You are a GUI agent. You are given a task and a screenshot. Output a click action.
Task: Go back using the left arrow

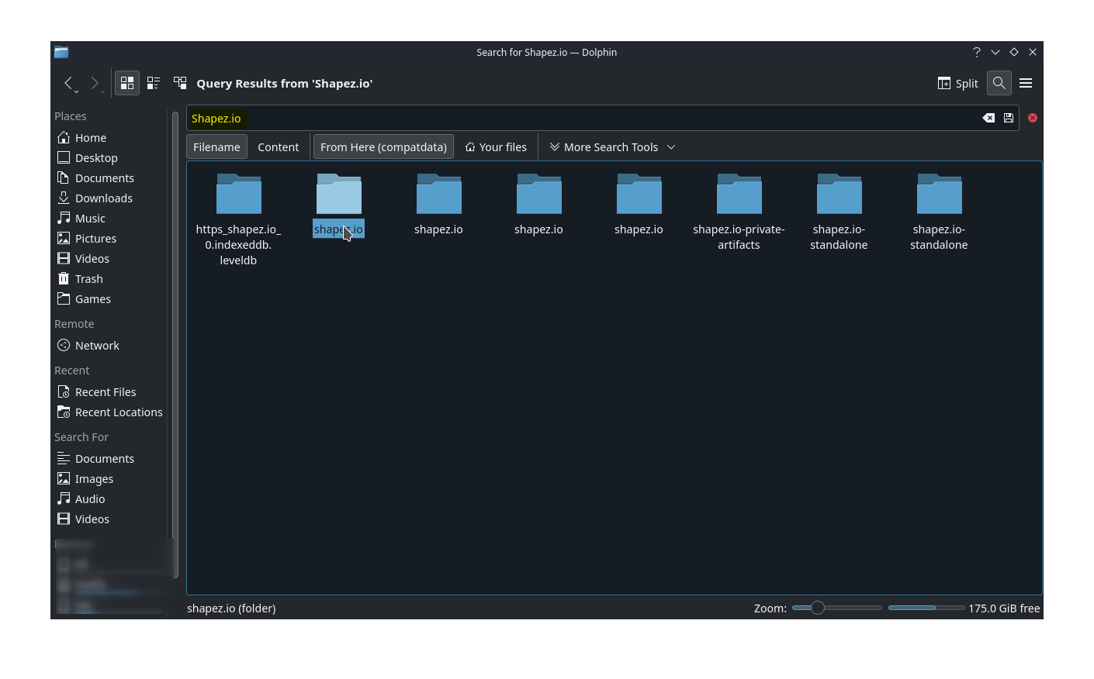tap(69, 83)
